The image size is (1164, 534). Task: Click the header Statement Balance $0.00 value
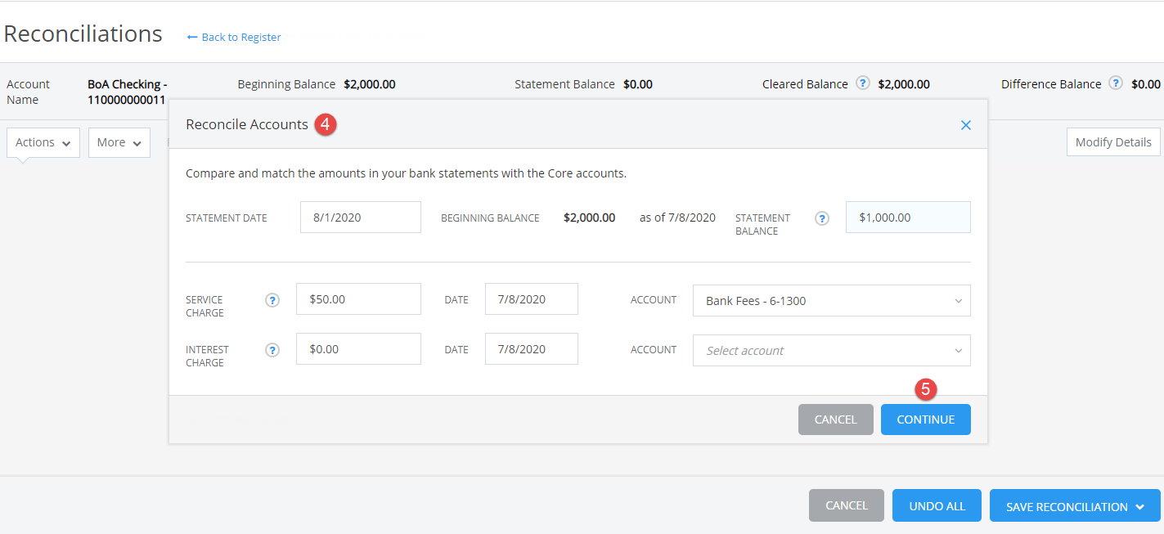click(638, 84)
